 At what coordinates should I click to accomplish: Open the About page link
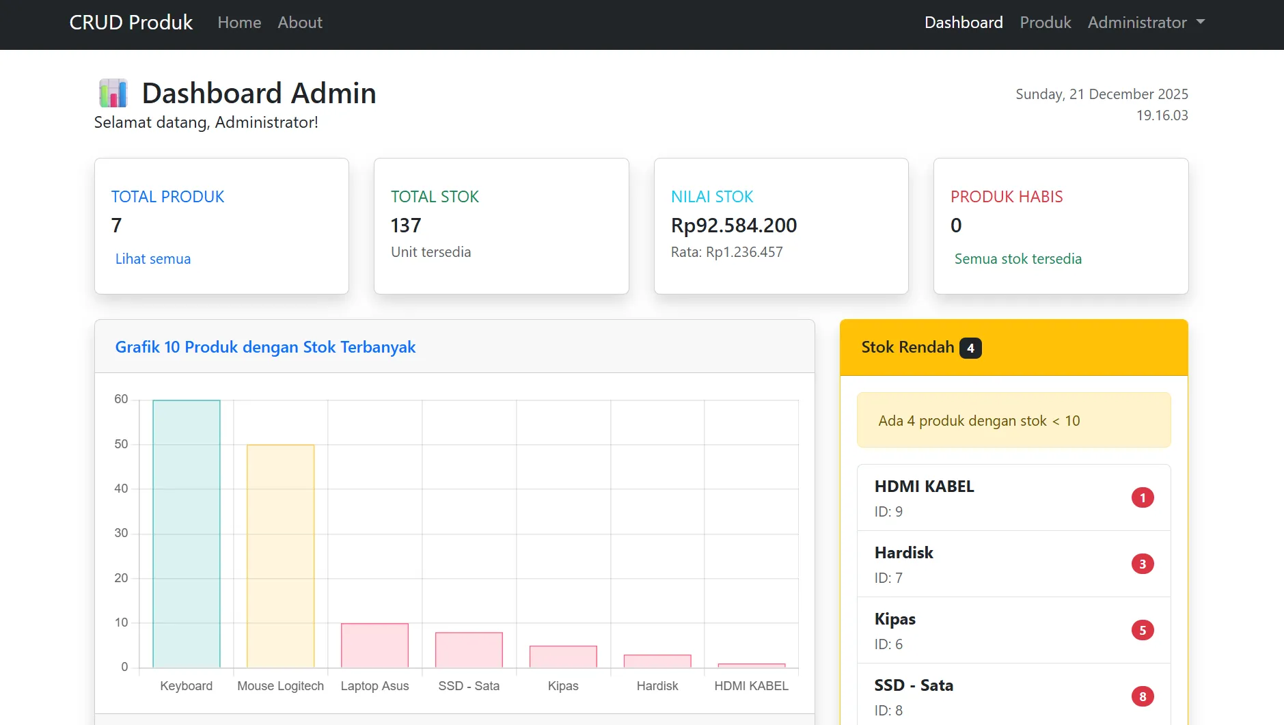(299, 23)
